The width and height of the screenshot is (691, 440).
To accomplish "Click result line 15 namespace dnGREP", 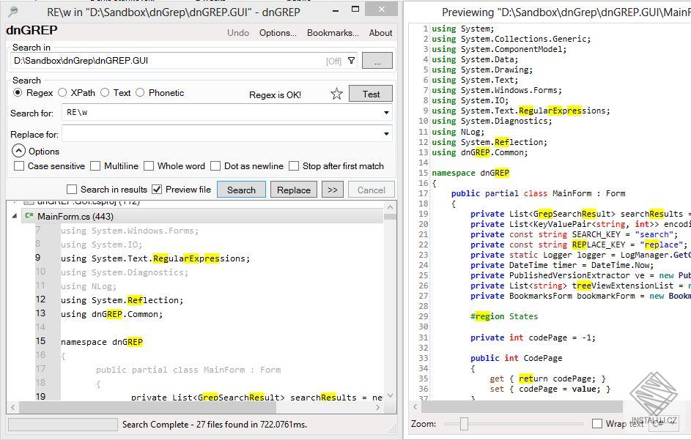I will pos(102,342).
